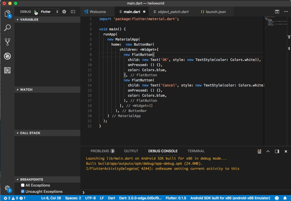Click the Welcome tab's VS Code icon

tap(86, 12)
